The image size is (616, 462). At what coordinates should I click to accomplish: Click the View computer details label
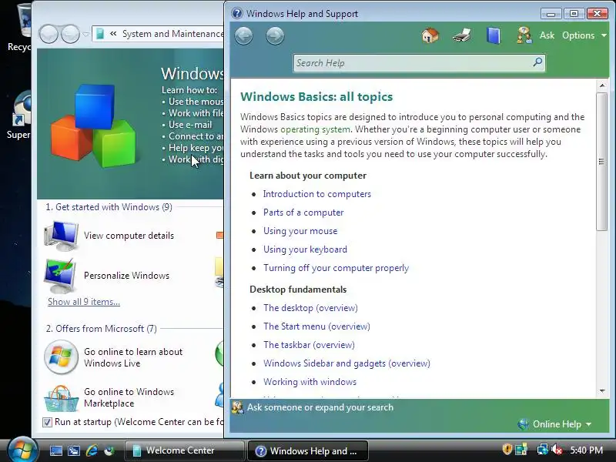129,236
